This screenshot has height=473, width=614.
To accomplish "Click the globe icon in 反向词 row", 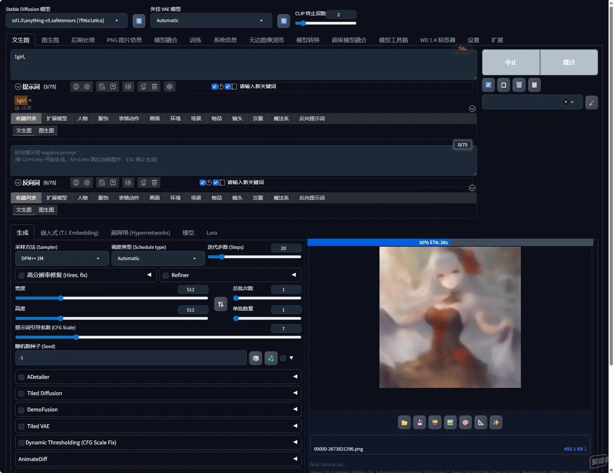I will click(76, 183).
